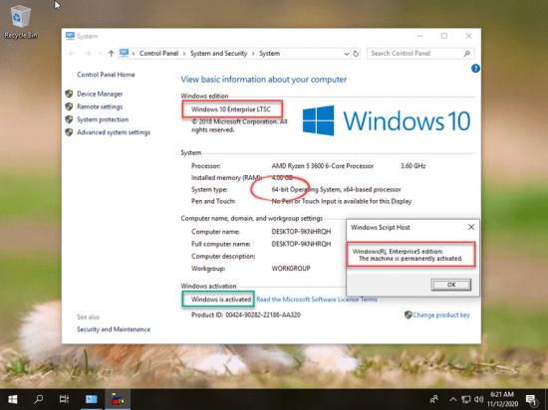Click the Forward navigation arrow
The image size is (548, 410).
[88, 54]
